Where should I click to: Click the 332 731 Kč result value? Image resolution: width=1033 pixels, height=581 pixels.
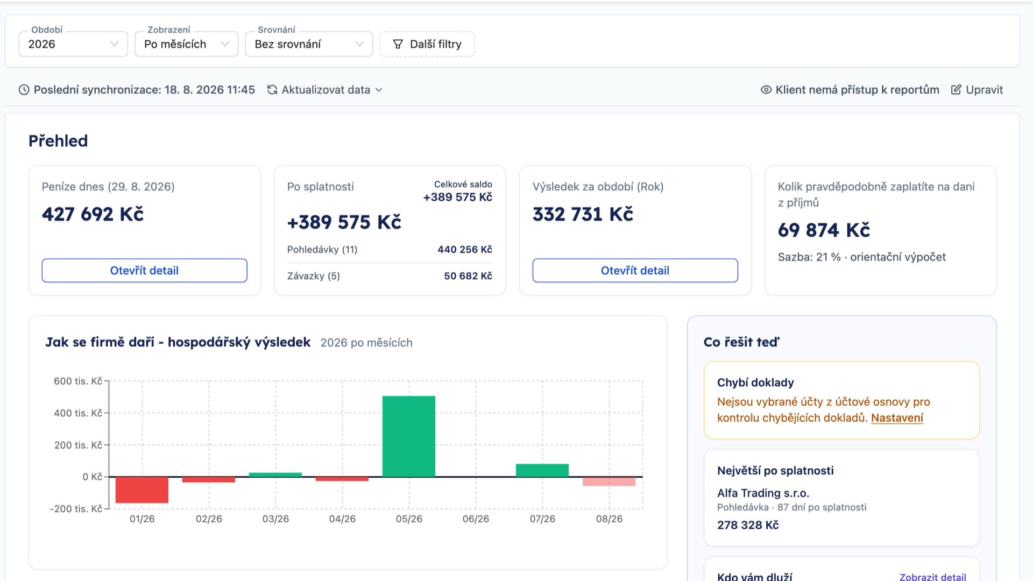tap(583, 214)
